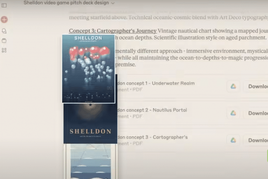The height and width of the screenshot is (179, 268).
Task: Open the light blue waves poster thumbnail
Action: [91, 161]
